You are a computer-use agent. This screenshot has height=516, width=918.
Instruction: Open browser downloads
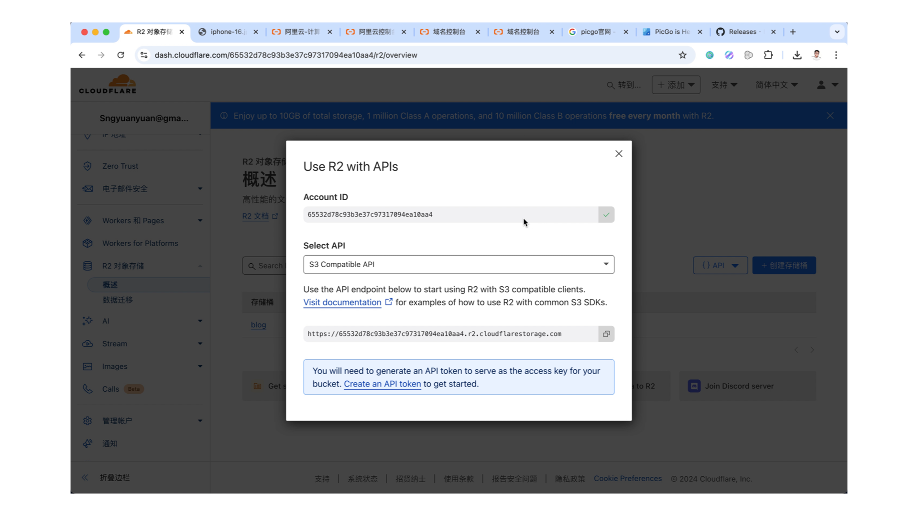797,55
